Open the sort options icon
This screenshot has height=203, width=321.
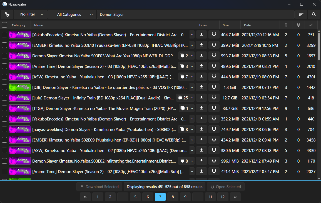click(301, 14)
